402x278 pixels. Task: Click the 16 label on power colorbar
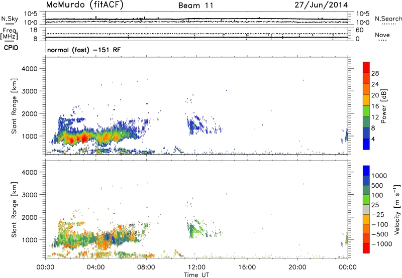point(375,106)
